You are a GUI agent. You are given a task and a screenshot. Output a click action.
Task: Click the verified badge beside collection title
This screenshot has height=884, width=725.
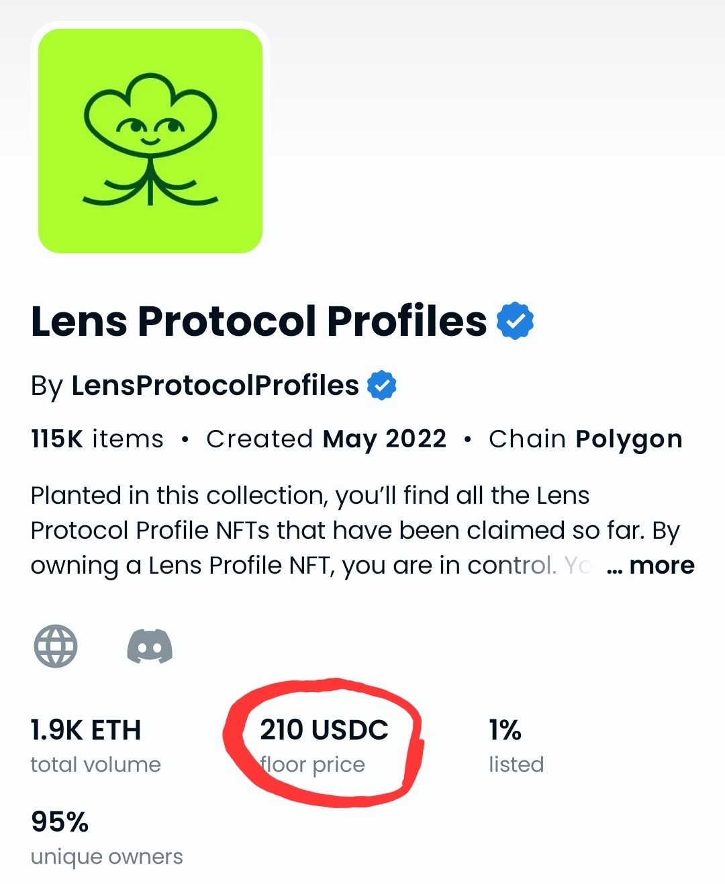[515, 321]
